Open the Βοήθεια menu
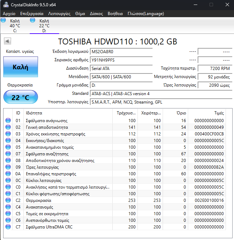 [x=115, y=14]
